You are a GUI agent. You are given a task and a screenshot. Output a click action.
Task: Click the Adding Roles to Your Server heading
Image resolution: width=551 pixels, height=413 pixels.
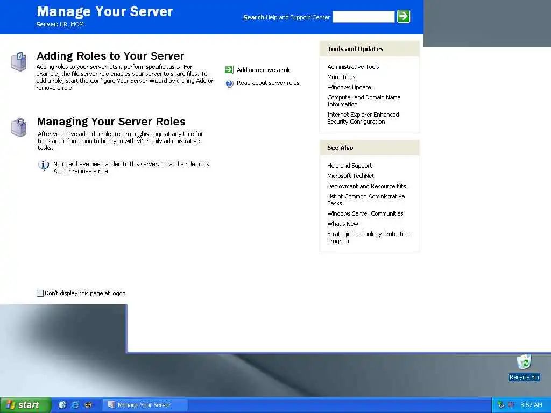(x=110, y=56)
